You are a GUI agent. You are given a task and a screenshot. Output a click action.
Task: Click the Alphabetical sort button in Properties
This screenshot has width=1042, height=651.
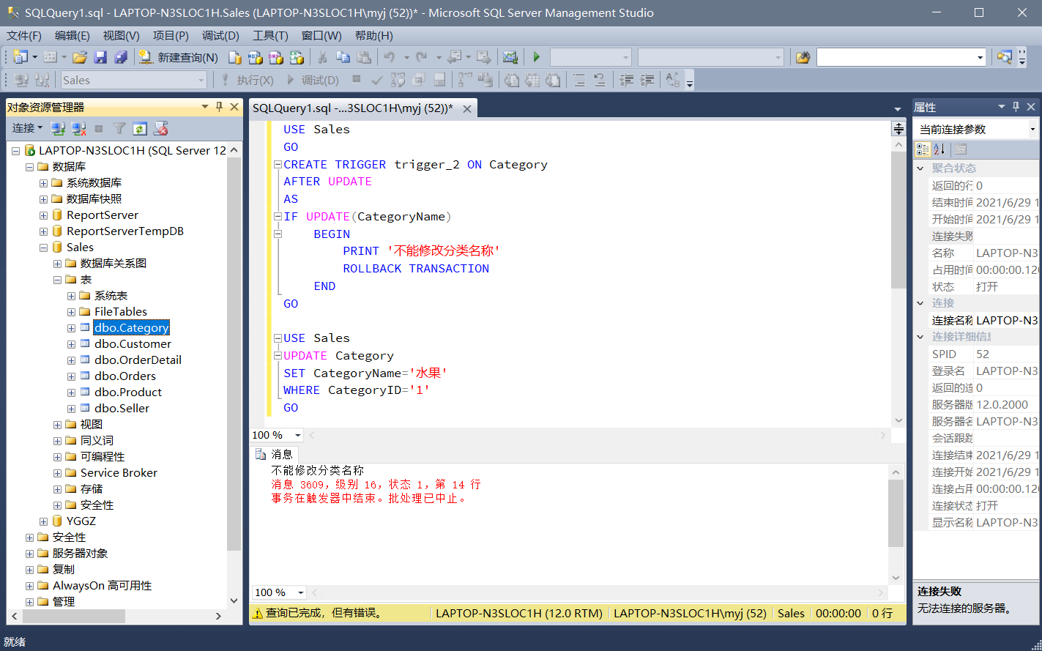(939, 149)
